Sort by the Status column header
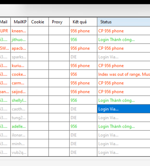 [124, 22]
